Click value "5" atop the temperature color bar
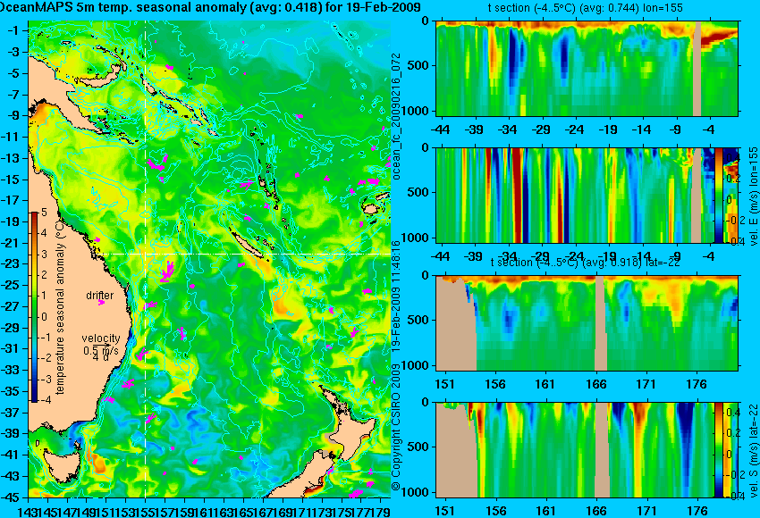The height and width of the screenshot is (518, 760). click(44, 212)
